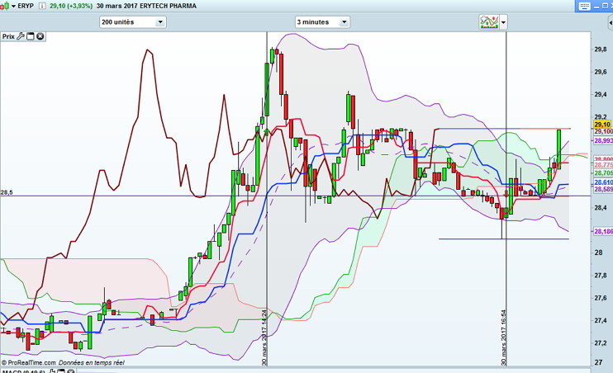This screenshot has height=373, width=613.
Task: Click the 28,705 green price label
Action: [603, 173]
